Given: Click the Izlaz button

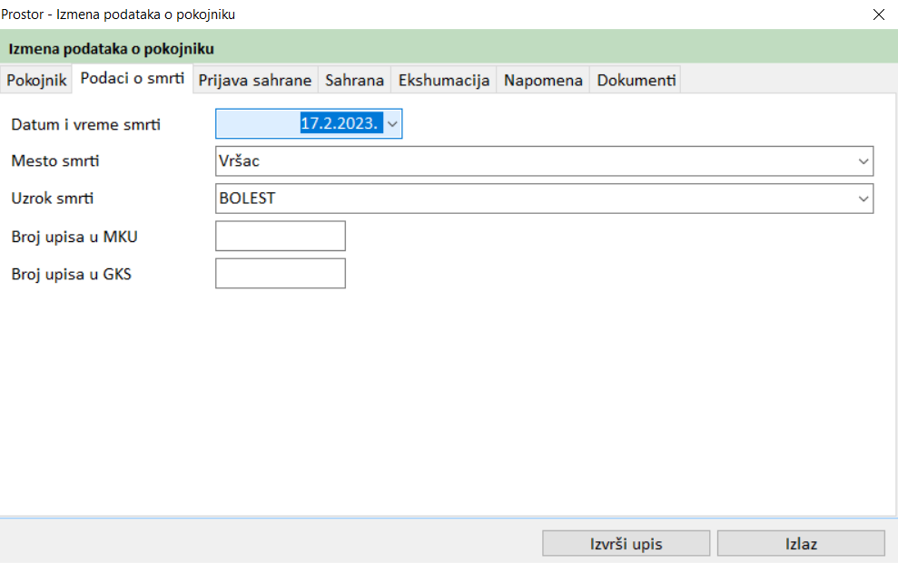Looking at the screenshot, I should tap(801, 544).
